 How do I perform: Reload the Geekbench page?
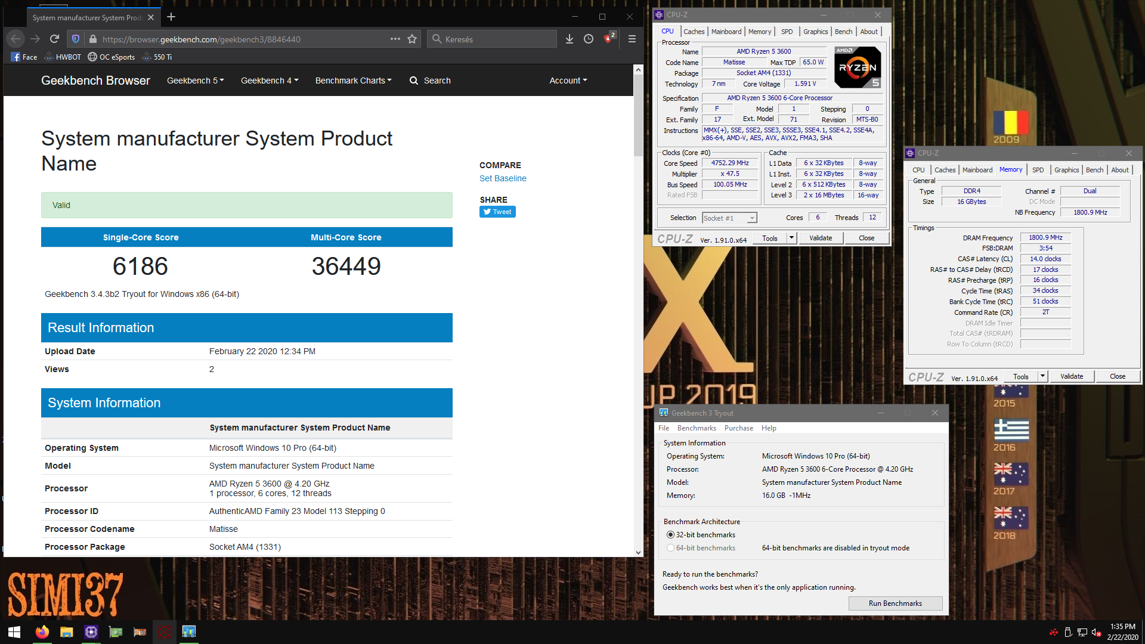(54, 39)
